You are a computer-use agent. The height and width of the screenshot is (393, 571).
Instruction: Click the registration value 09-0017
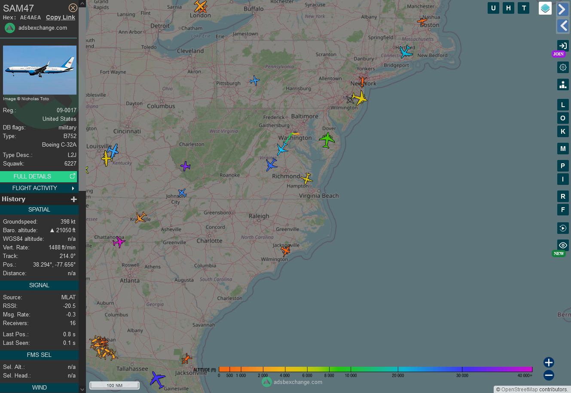point(67,111)
